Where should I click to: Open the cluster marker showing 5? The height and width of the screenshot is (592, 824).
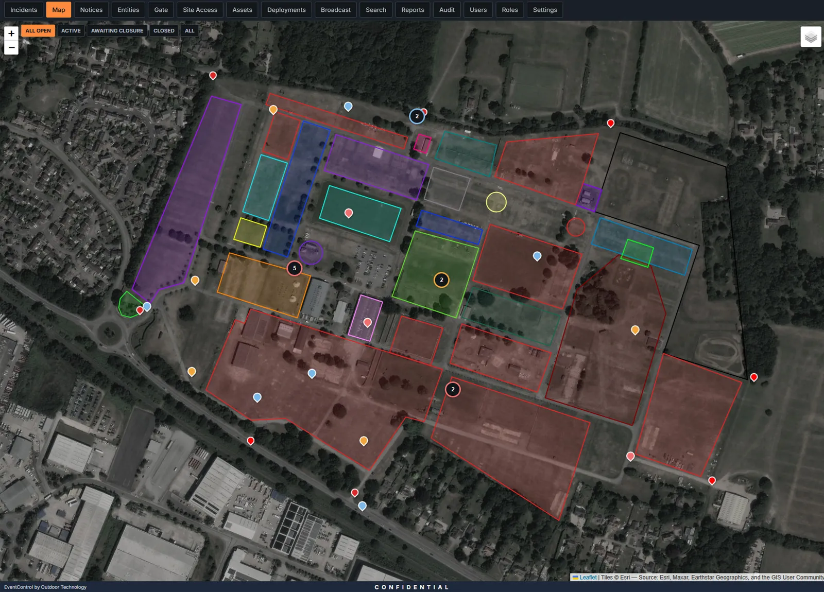[x=295, y=268]
